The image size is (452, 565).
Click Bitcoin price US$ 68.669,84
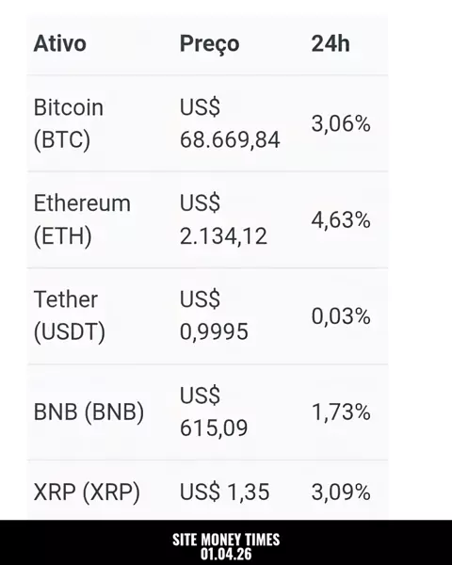[x=230, y=123]
